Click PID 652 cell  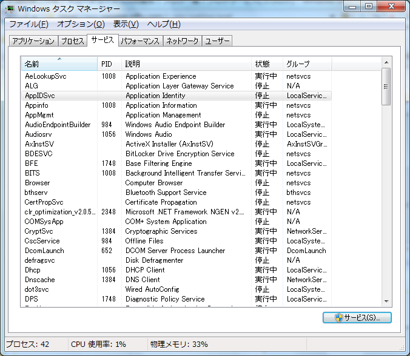tap(107, 251)
